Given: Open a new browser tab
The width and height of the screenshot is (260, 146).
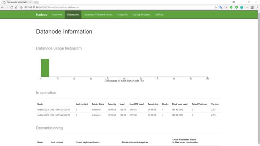Looking at the screenshot, I should (36, 2).
